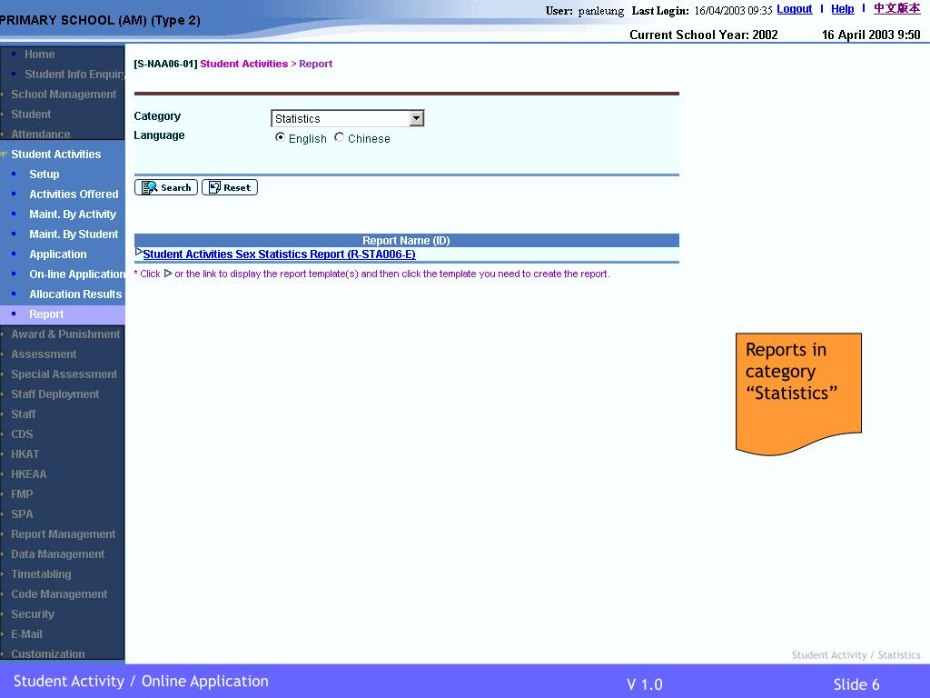Expand the HKAT menu

pos(25,454)
